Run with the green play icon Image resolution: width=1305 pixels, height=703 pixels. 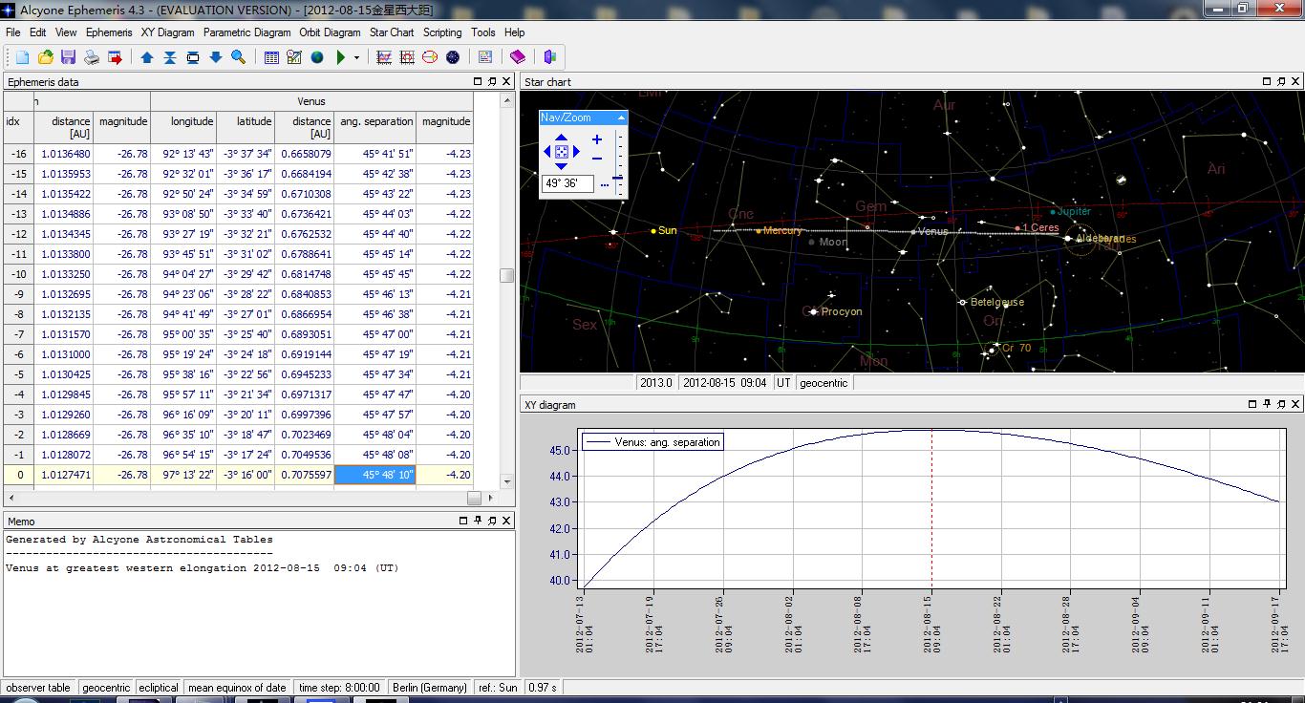[x=341, y=57]
